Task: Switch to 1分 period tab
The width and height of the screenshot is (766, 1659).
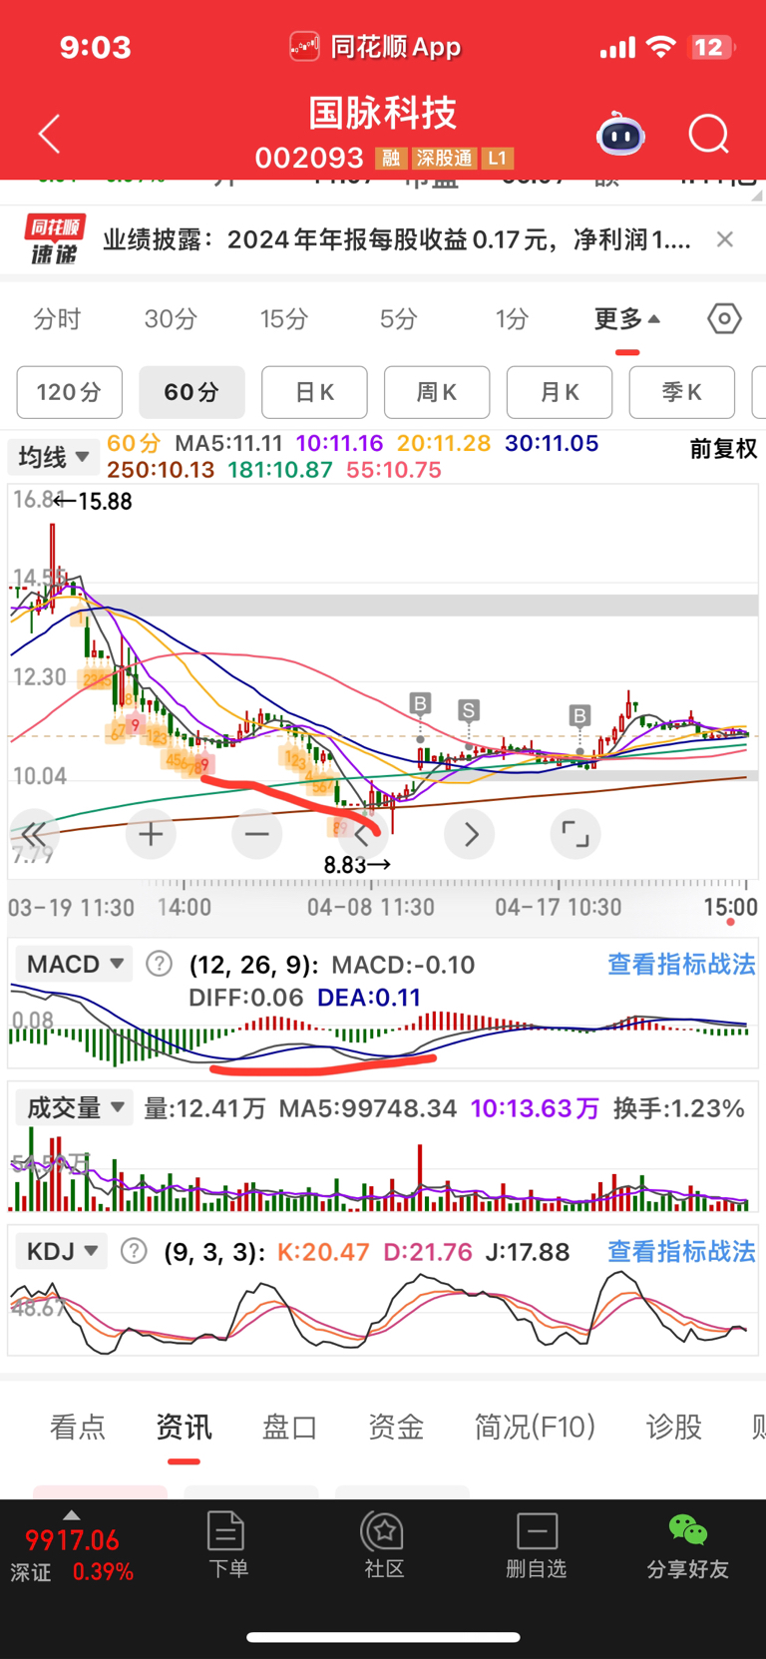Action: tap(512, 319)
